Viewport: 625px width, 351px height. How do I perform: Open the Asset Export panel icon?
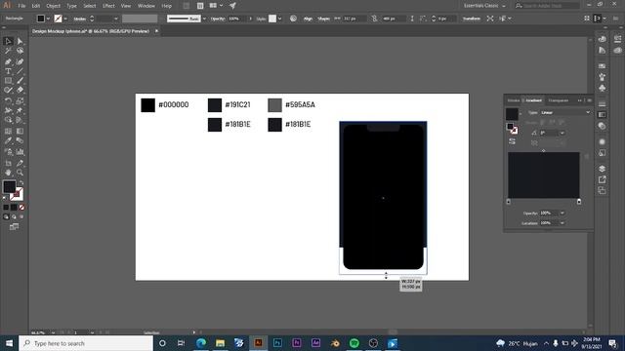(x=603, y=179)
